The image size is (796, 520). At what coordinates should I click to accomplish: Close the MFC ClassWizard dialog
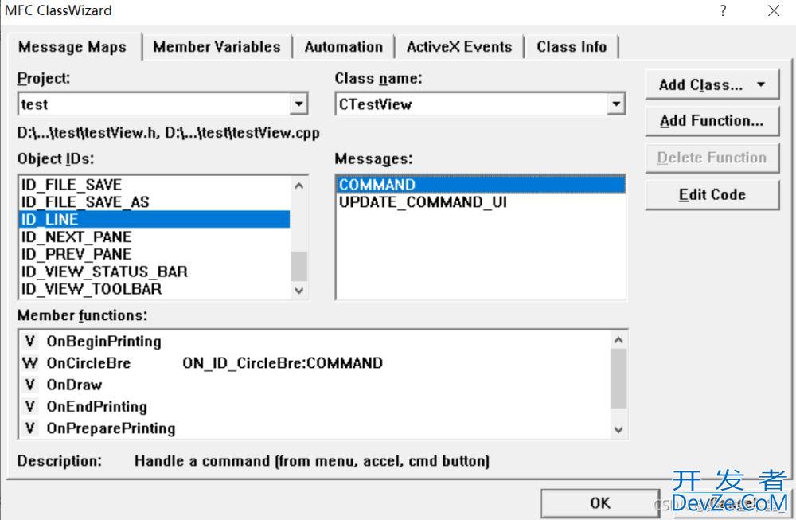coord(774,10)
